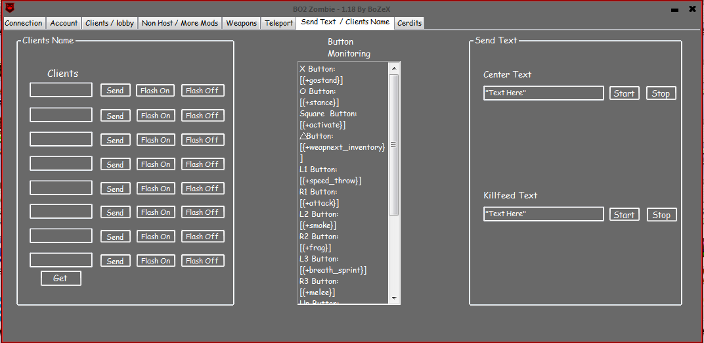Click Send in the second client row
704x343 pixels.
coord(116,116)
